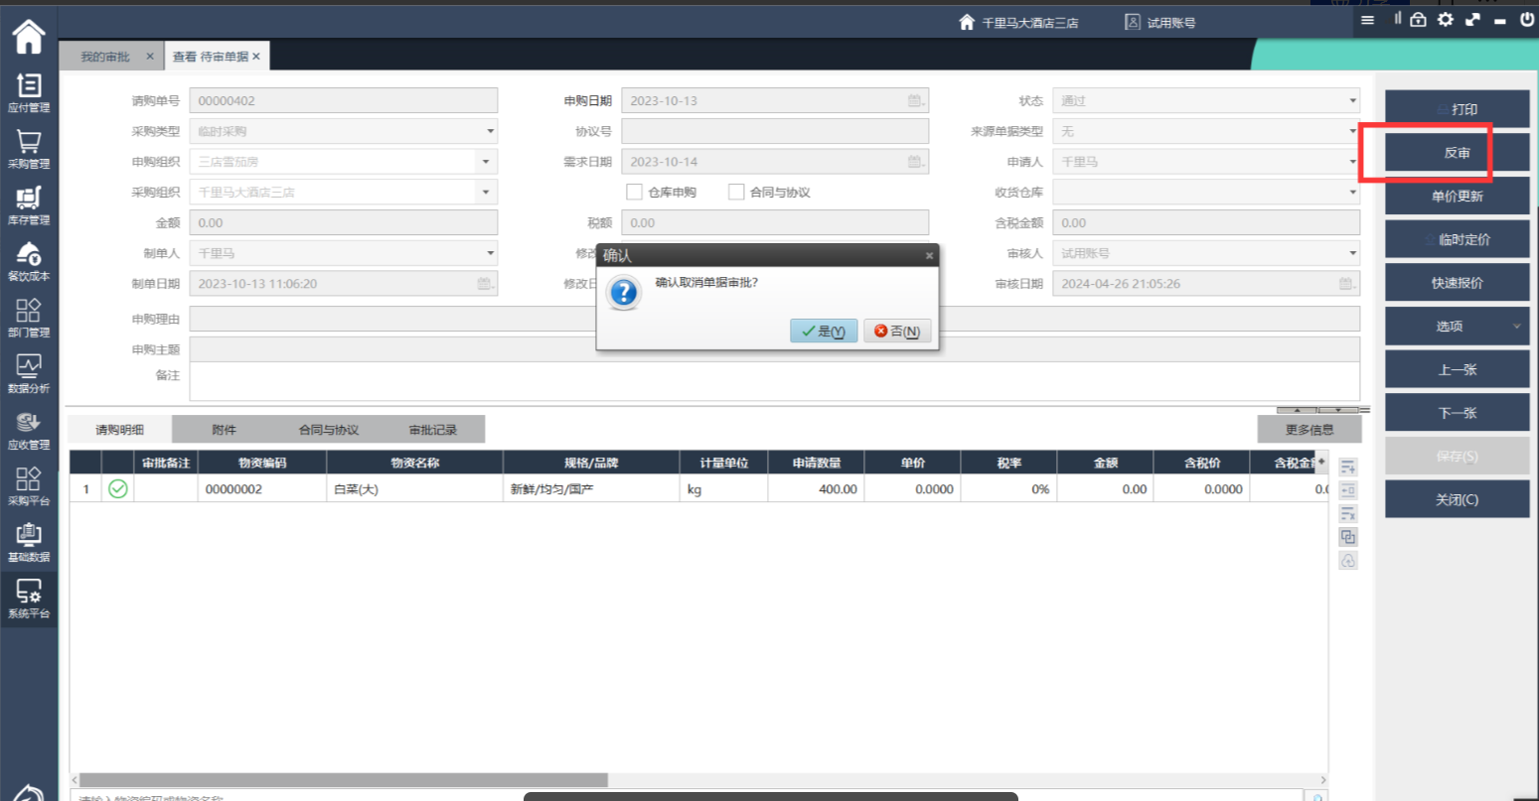Image resolution: width=1539 pixels, height=801 pixels.
Task: Open the 状态 dropdown arrow
Action: (x=1352, y=101)
